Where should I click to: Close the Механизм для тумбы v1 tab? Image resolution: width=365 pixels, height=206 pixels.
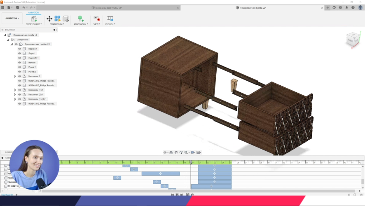(x=178, y=8)
